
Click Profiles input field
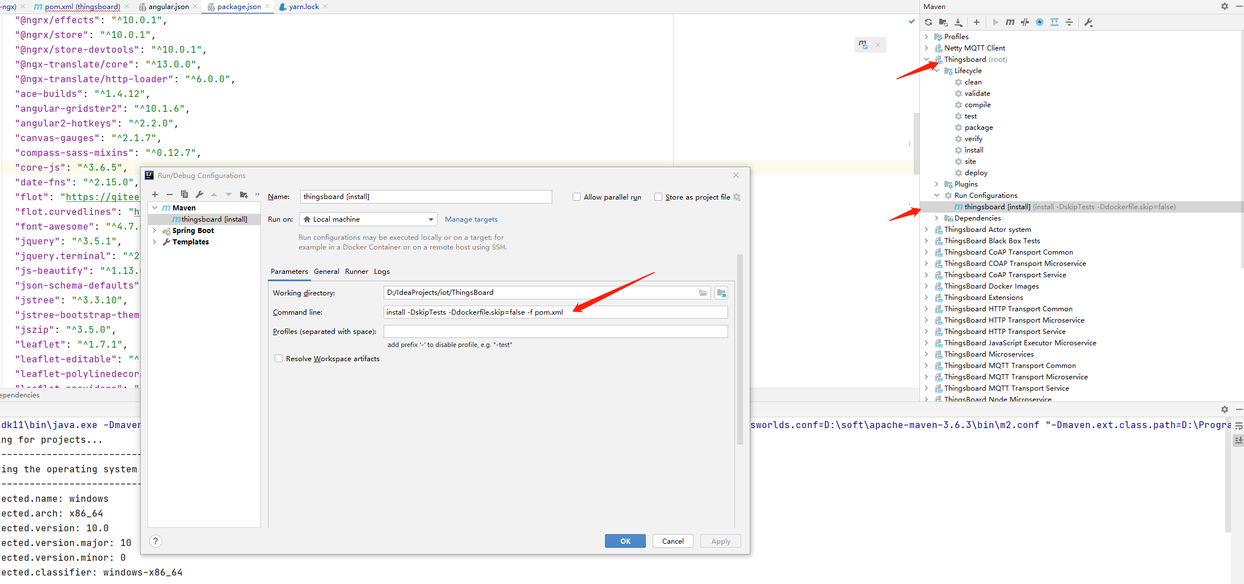coord(556,332)
